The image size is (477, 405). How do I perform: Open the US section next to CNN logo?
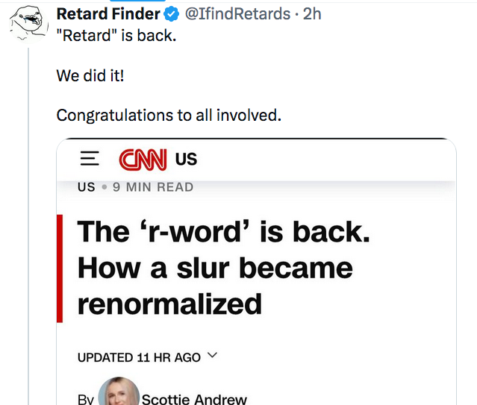186,159
